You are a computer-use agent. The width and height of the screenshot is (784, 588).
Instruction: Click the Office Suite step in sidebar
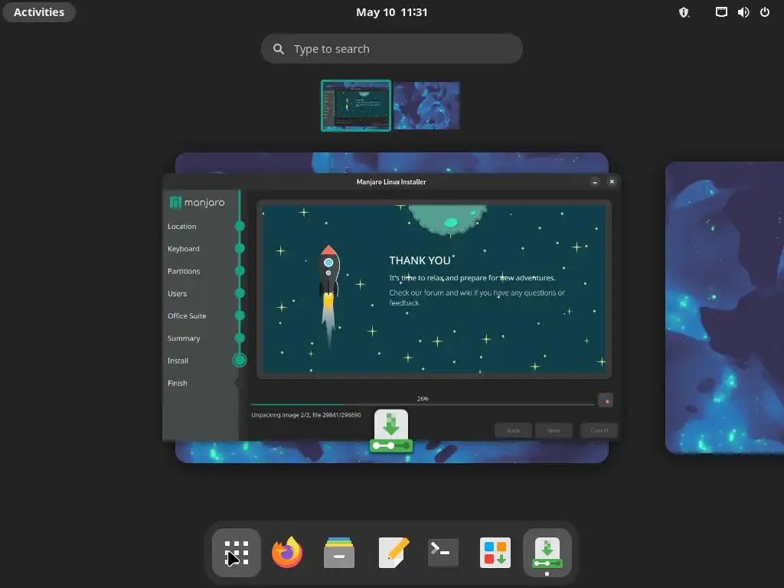click(187, 316)
